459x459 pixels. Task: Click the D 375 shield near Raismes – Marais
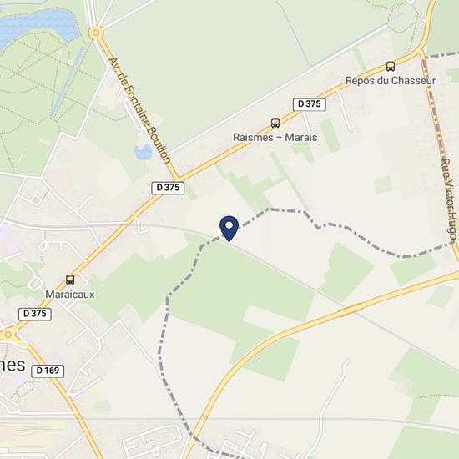310,104
